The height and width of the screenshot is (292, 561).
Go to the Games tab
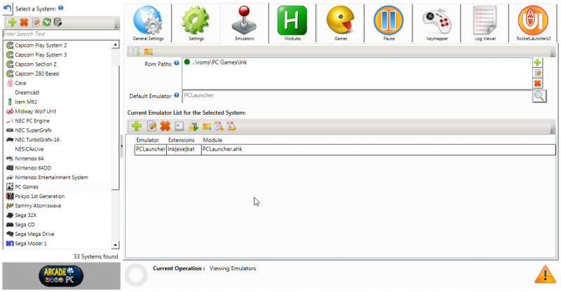click(341, 23)
